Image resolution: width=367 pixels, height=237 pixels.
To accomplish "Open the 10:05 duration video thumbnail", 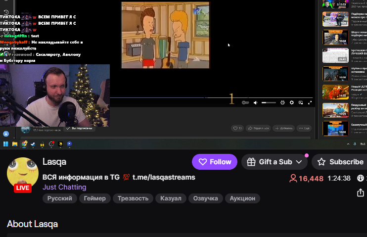I will click(335, 110).
